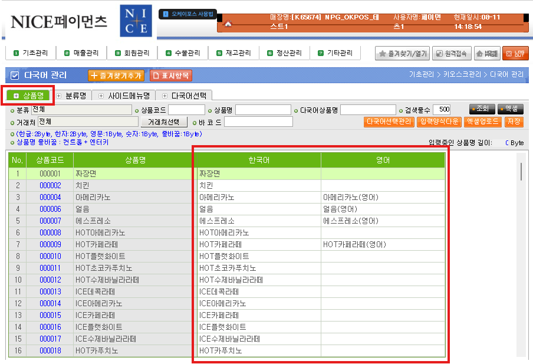The width and height of the screenshot is (533, 364).
Task: Click the vertical scrollbar of the product table
Action: pos(521,171)
